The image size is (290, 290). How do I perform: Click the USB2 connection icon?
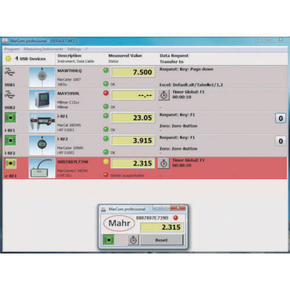click(x=10, y=95)
